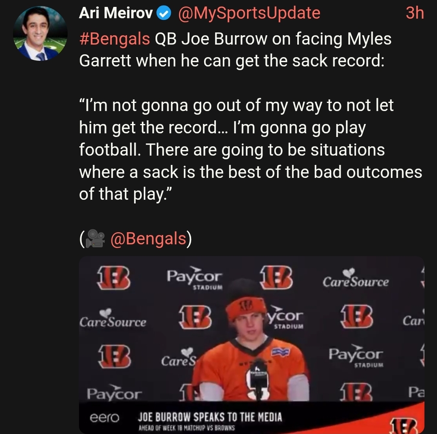Viewport: 437px width, 434px height.
Task: Click the eero logo in video banner
Action: pos(104,417)
